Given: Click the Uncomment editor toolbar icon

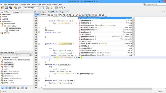Looking at the screenshot, I should tap(103, 15).
